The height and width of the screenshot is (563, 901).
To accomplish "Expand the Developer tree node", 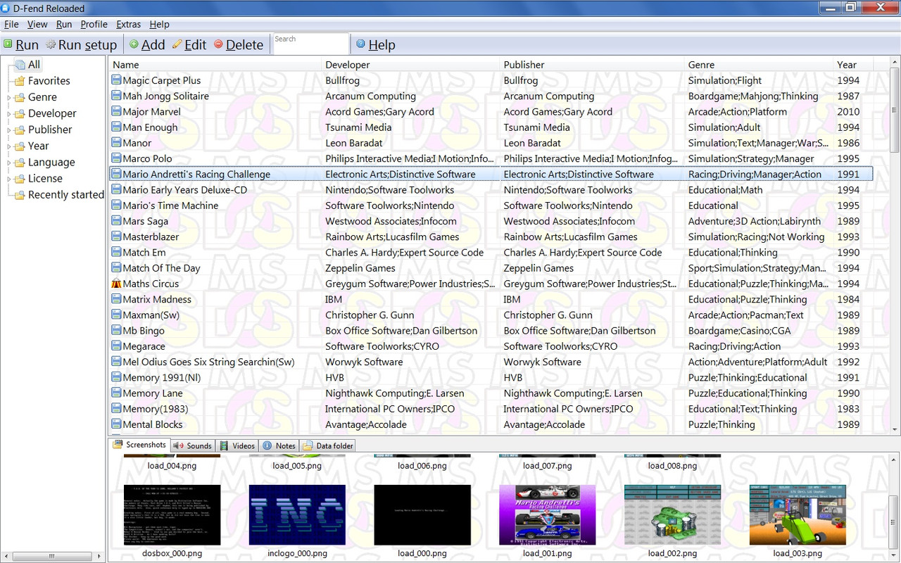I will click(9, 114).
